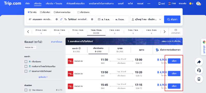
Task: Open the date calendar icon field
Action: [x=99, y=19]
